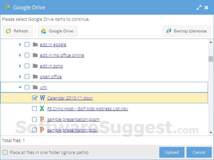Click the Excel icon beside FS Clinic Host file
214x160 pixels.
(x=42, y=109)
